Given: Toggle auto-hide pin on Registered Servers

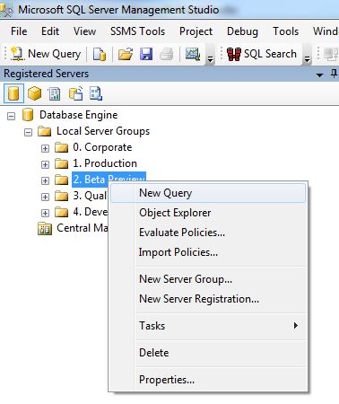Looking at the screenshot, I should point(335,74).
